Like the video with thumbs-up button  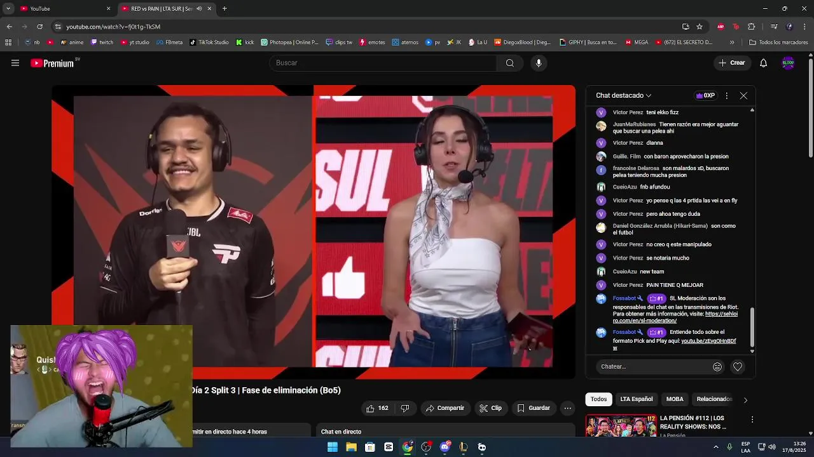(x=377, y=408)
